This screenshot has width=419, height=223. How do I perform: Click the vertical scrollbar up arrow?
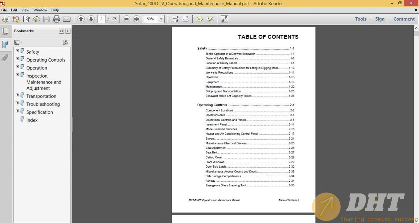pyautogui.click(x=416, y=28)
